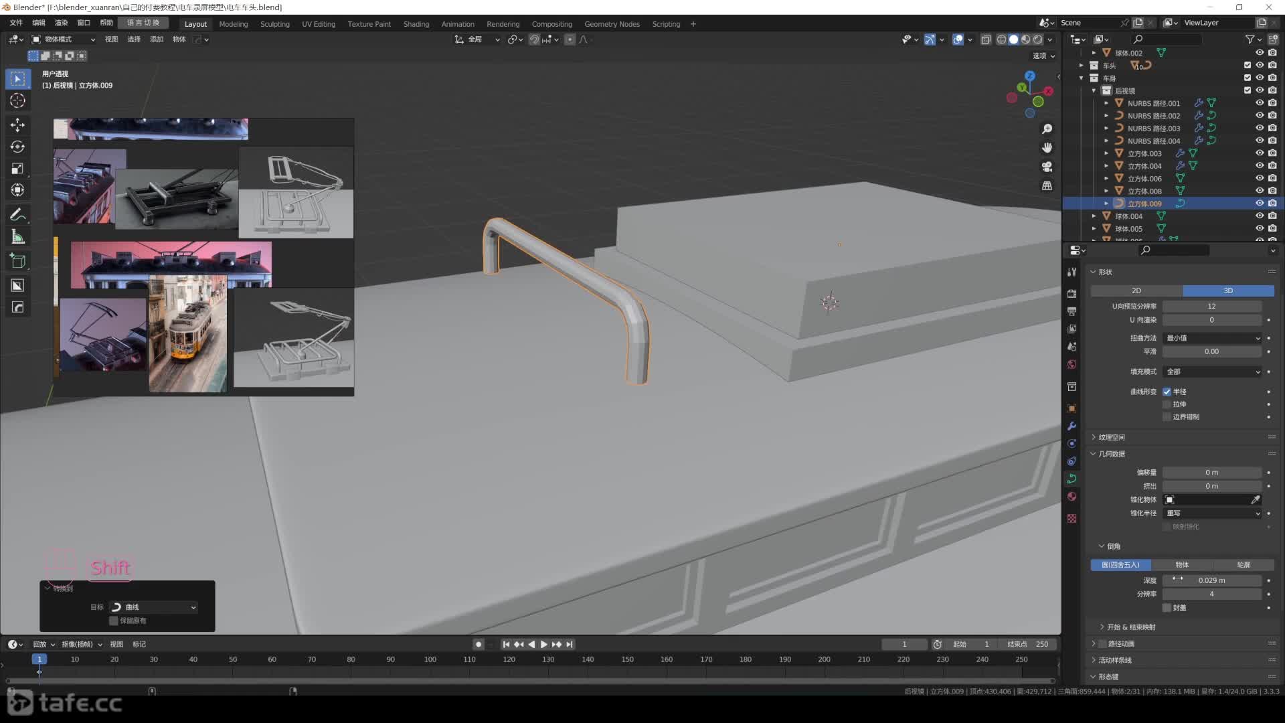
Task: Enable the 拉伸 checkbox
Action: [1167, 404]
